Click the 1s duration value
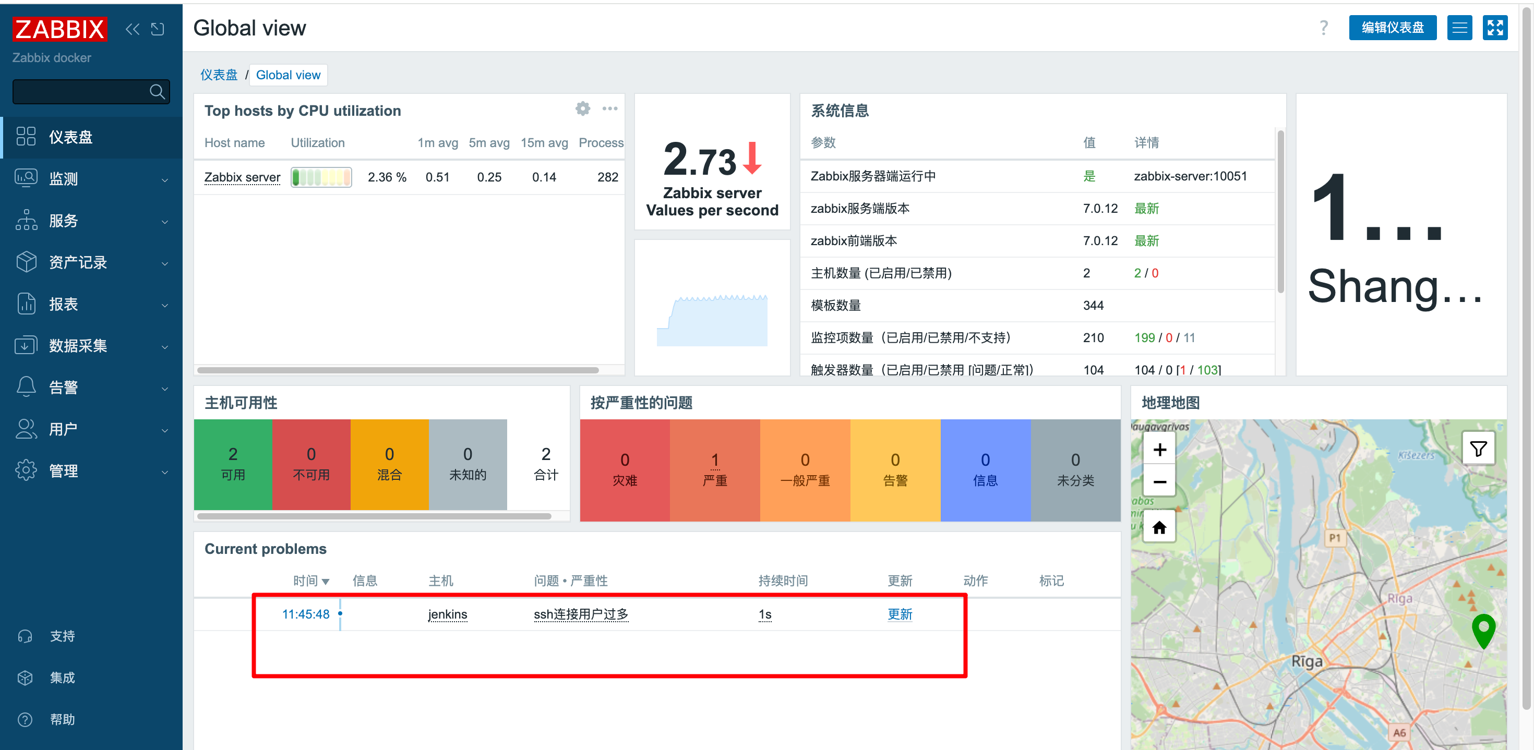This screenshot has width=1534, height=750. pos(764,614)
